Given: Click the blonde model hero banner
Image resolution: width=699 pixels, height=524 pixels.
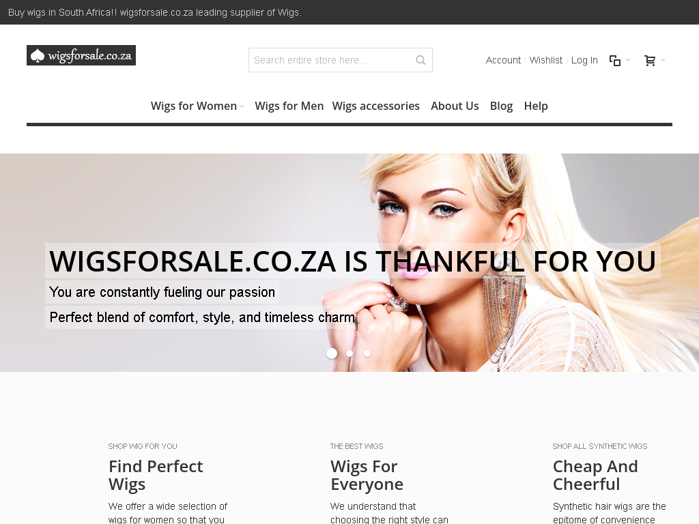Looking at the screenshot, I should [349, 263].
